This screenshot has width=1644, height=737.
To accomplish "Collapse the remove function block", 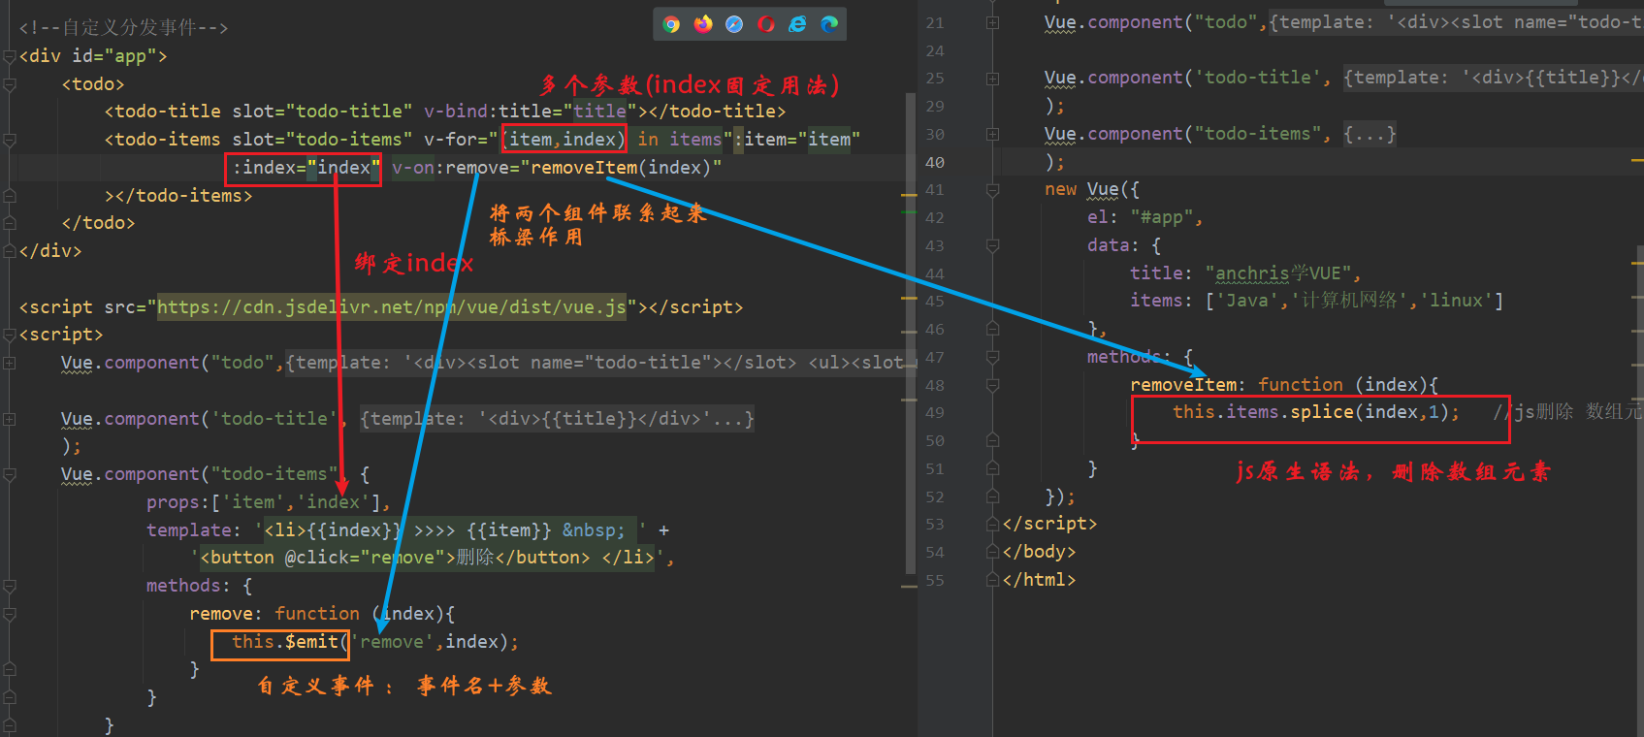I will click(9, 614).
